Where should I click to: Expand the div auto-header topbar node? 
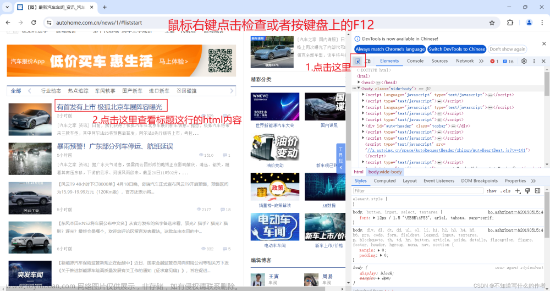coord(363,125)
